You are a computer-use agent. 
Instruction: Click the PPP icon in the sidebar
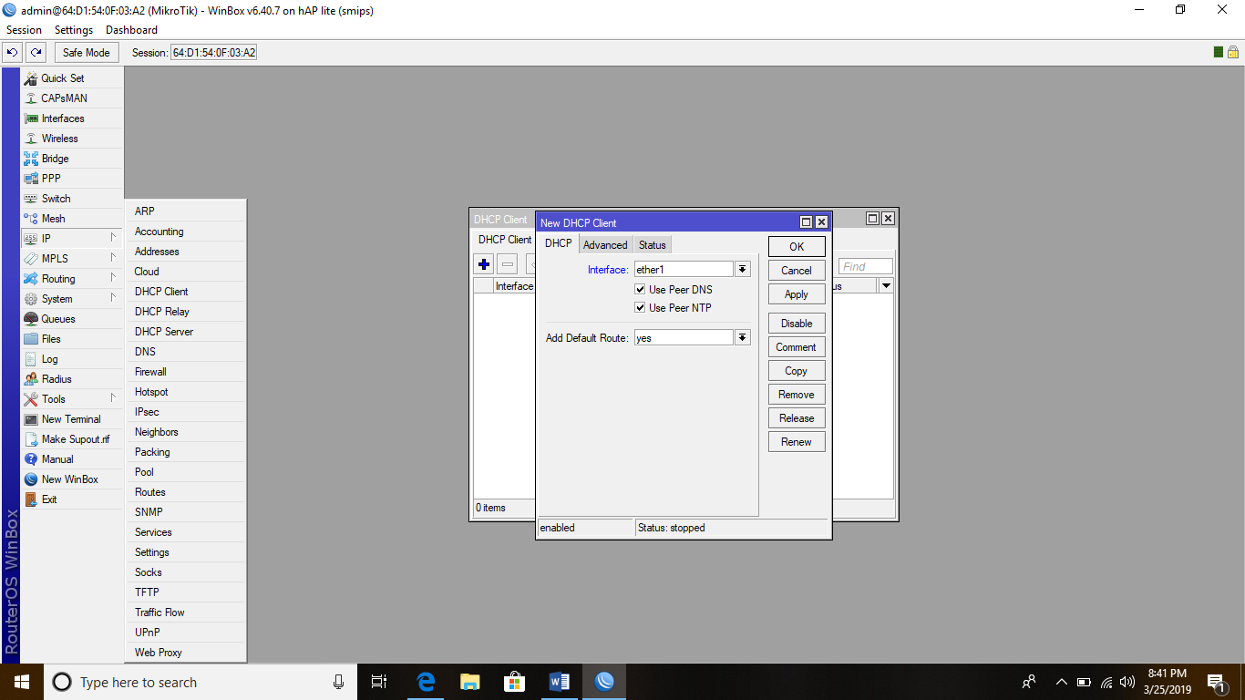31,179
